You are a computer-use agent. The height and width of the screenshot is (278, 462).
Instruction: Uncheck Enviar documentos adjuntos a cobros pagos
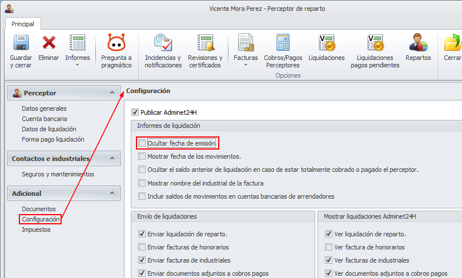[142, 273]
